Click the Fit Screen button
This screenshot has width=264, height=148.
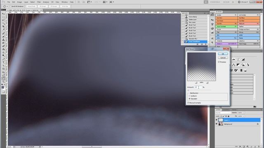coord(43,7)
